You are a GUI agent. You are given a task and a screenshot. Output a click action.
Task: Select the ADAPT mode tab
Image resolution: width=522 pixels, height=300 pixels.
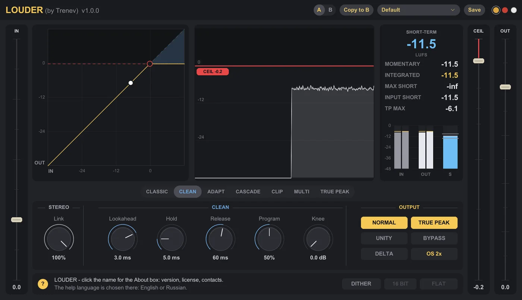pyautogui.click(x=216, y=192)
